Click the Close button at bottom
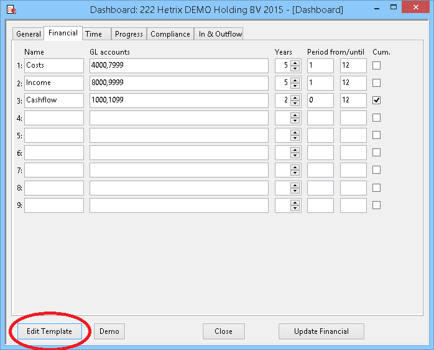Screen dimensions: 434x350 tap(224, 331)
